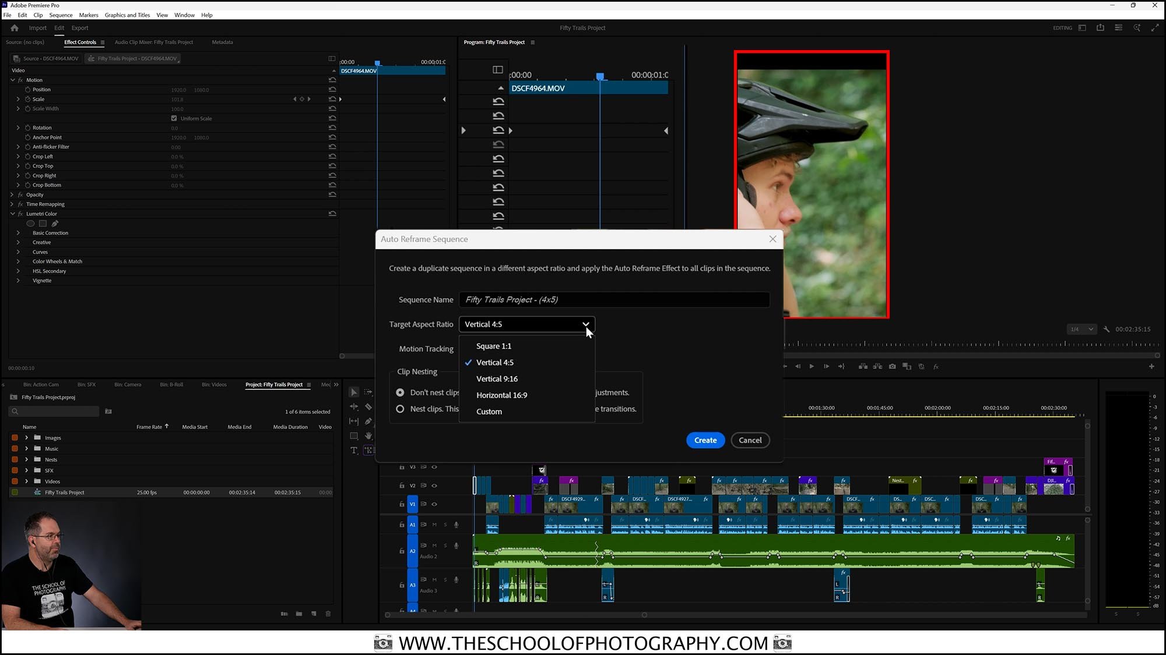
Task: Expand the Videos bin in the Project panel
Action: pyautogui.click(x=26, y=481)
